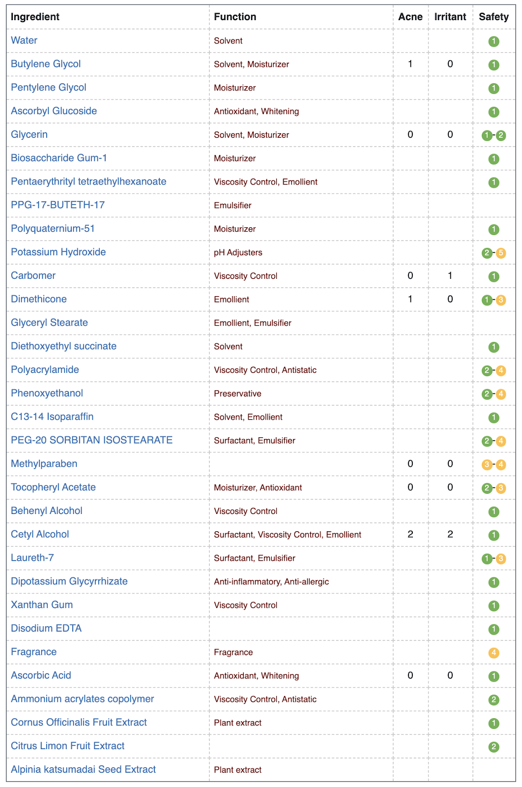Click the orange 4 safety badge for Phenoxyethanol
This screenshot has width=522, height=787.
[x=501, y=394]
